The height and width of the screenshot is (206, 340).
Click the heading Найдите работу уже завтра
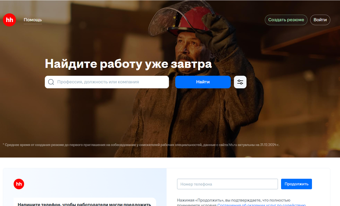click(128, 63)
